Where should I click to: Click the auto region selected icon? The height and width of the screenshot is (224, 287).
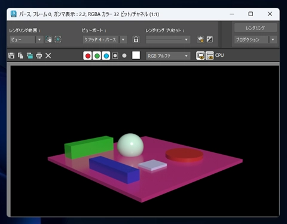tap(58, 39)
